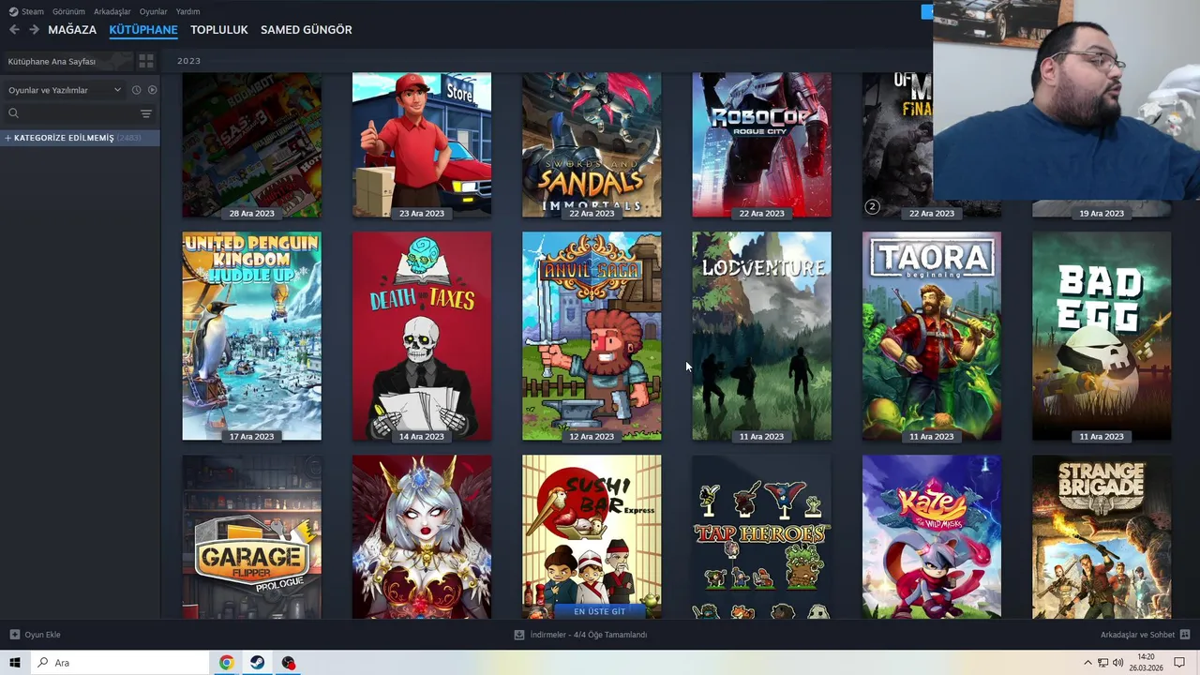Screen dimensions: 1200x675
Task: Click the Oyun Ekle button
Action: (x=36, y=635)
